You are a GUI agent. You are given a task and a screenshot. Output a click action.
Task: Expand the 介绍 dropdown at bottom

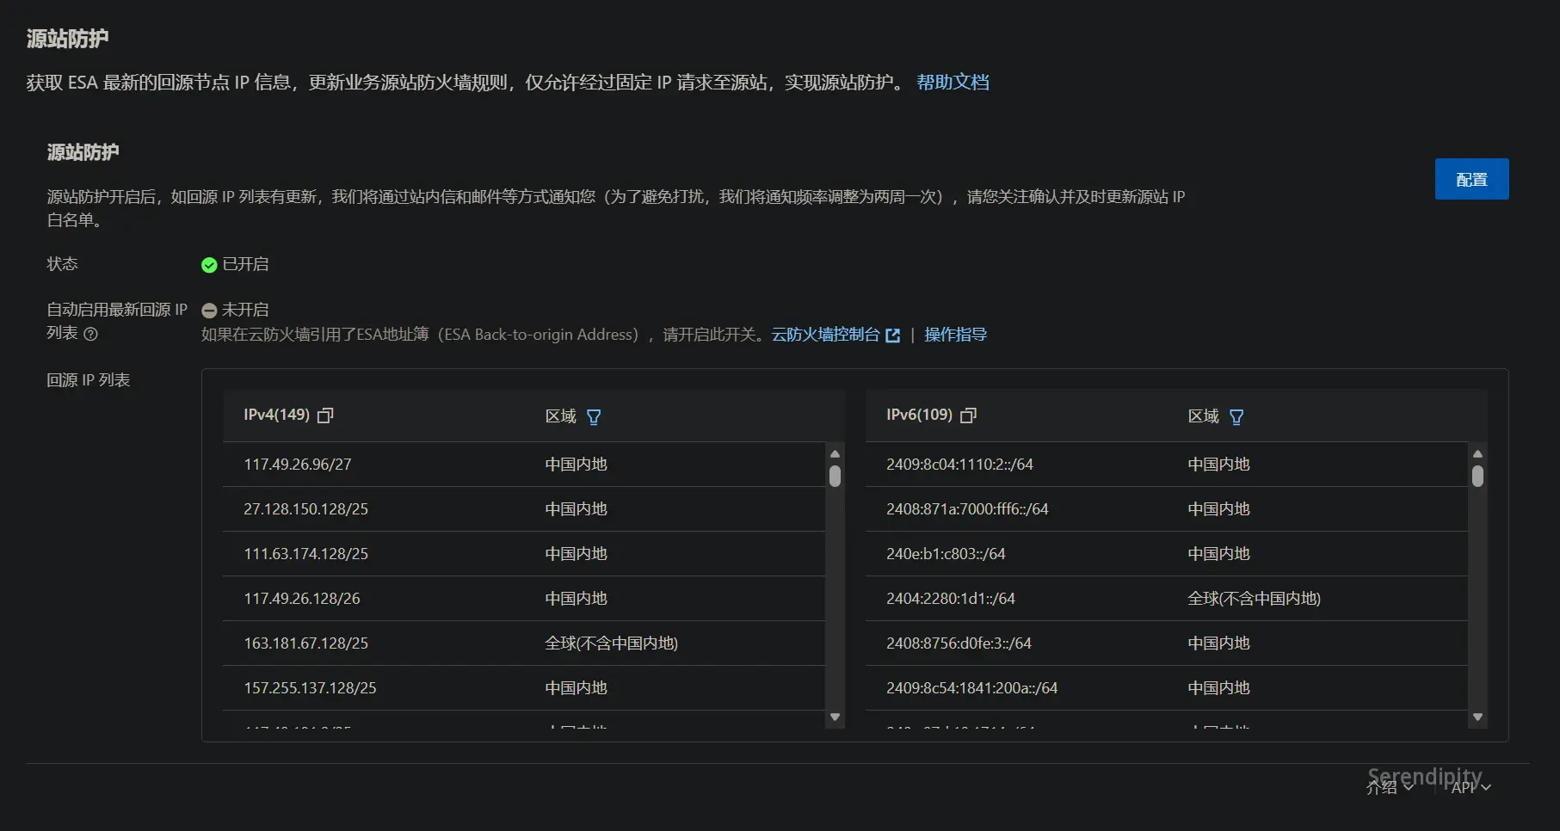[1390, 786]
